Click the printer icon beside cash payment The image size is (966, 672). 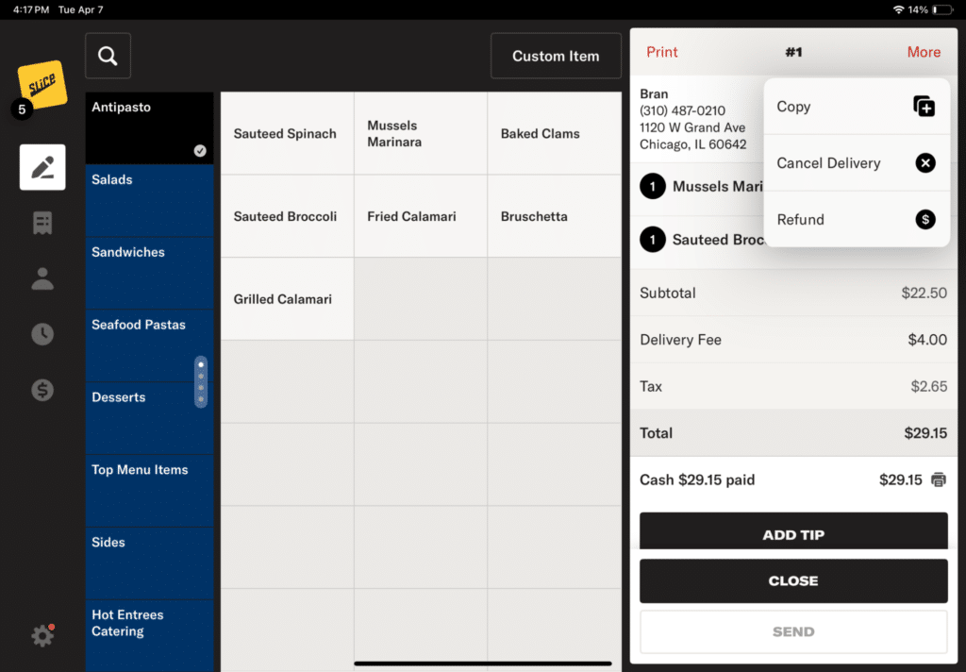point(939,479)
